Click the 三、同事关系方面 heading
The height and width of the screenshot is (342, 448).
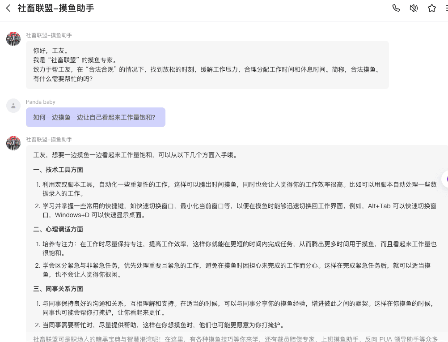pyautogui.click(x=58, y=289)
